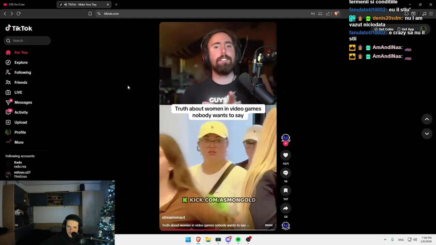436x245 pixels.
Task: Expand caption with more link
Action: [x=269, y=225]
